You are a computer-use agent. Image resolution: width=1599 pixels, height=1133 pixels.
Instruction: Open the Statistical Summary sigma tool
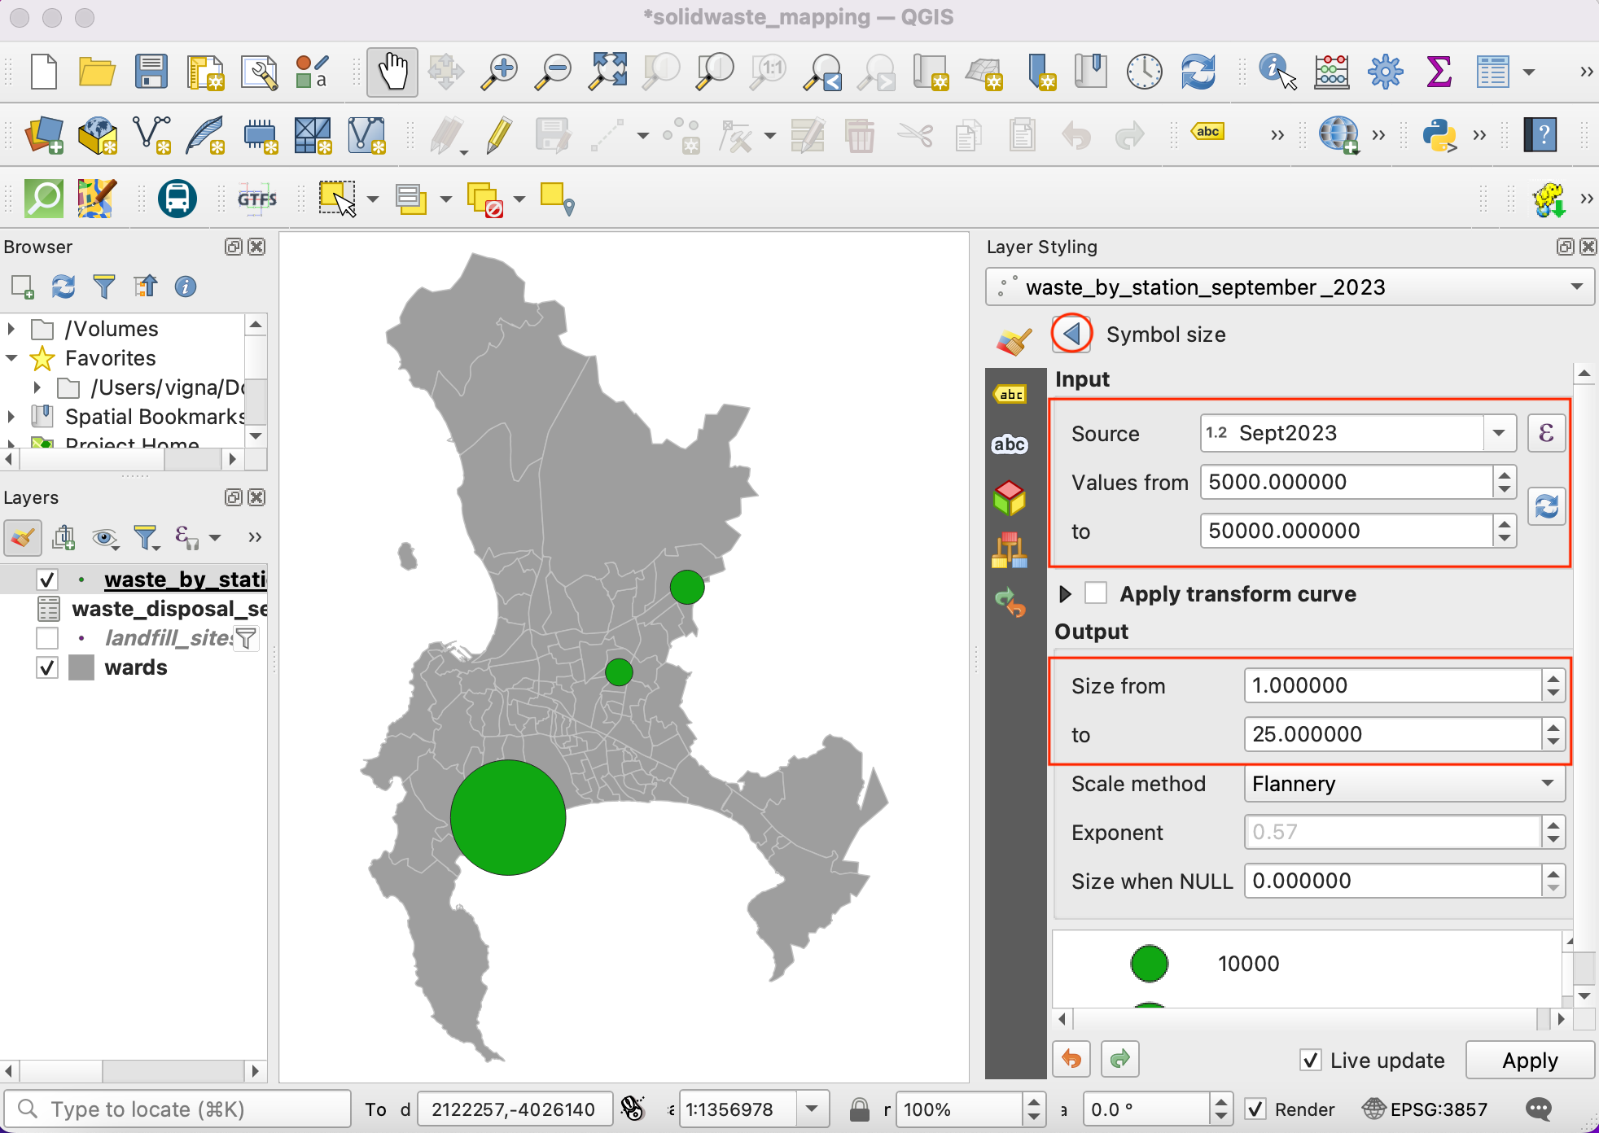pos(1439,72)
